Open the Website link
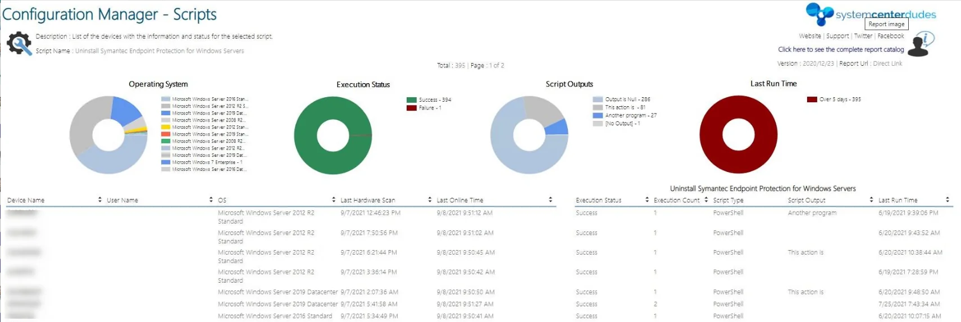 pyautogui.click(x=810, y=36)
